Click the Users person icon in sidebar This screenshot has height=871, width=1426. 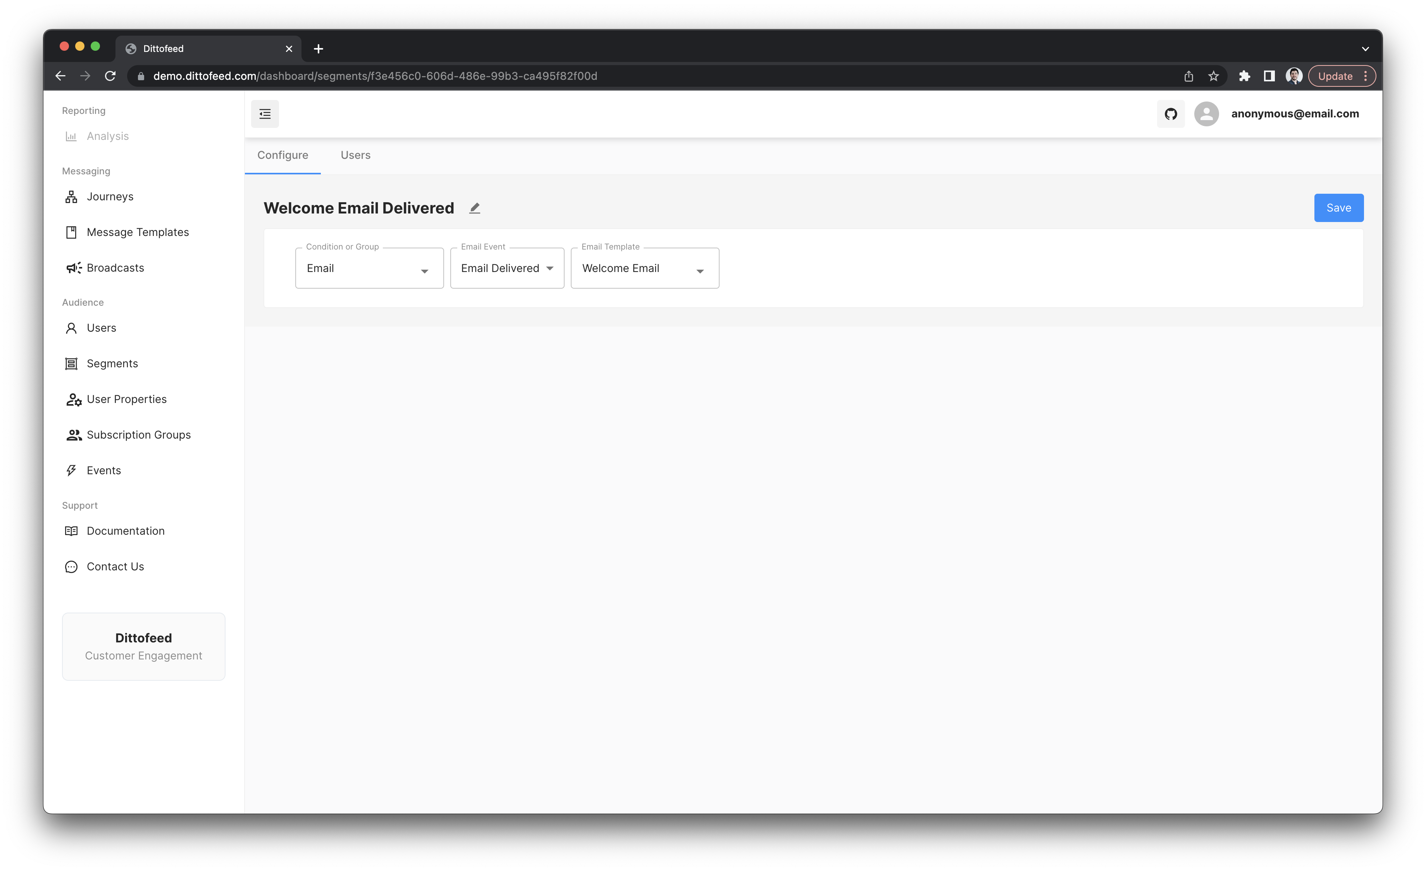(x=71, y=328)
